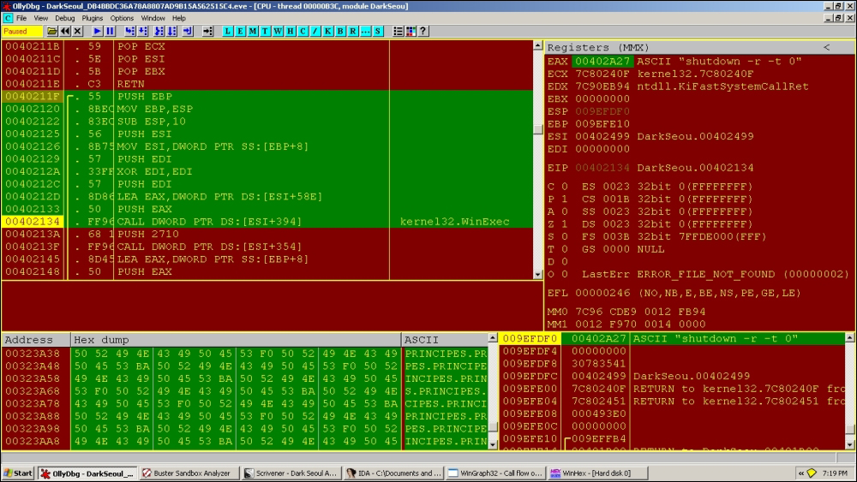This screenshot has height=482, width=857.
Task: Open the Log (L) window
Action: [x=229, y=31]
